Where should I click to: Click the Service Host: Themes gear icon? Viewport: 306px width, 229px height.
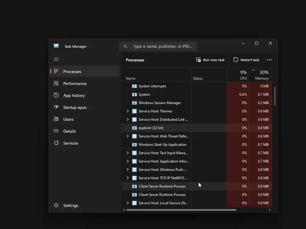click(x=134, y=111)
